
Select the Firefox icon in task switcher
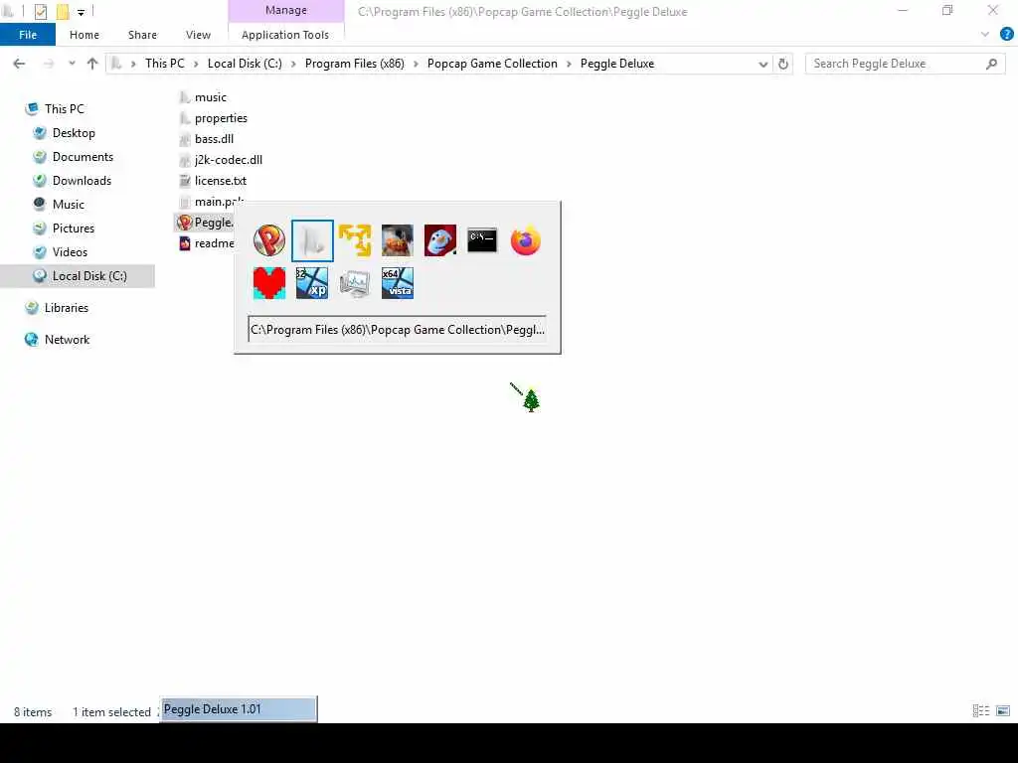coord(525,240)
